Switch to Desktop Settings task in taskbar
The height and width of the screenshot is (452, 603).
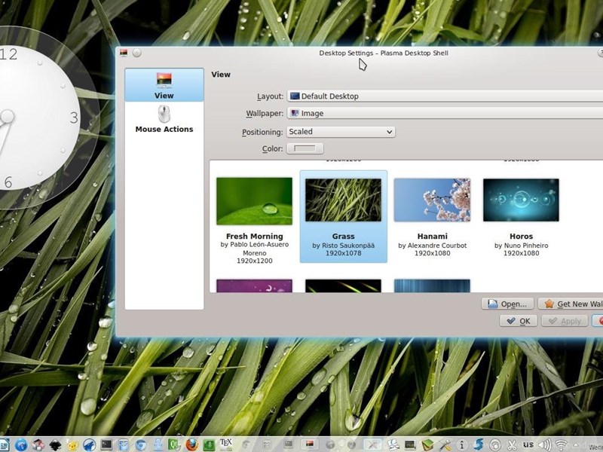coord(310,444)
